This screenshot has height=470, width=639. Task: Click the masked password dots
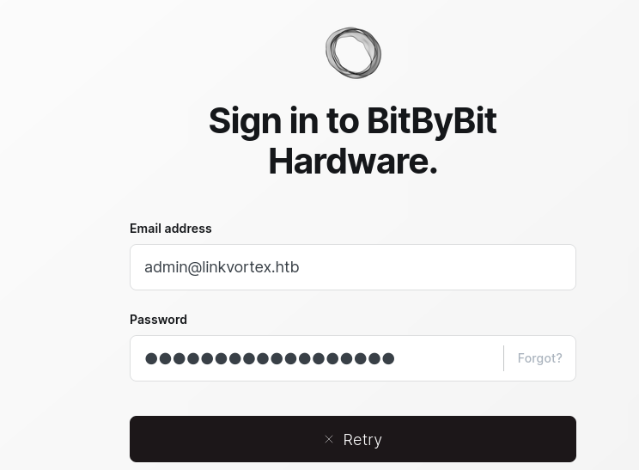tap(270, 358)
